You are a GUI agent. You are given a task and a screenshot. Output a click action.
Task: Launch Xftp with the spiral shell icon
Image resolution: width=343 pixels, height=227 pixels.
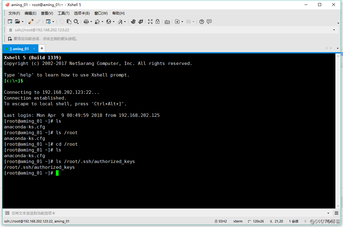point(133,22)
